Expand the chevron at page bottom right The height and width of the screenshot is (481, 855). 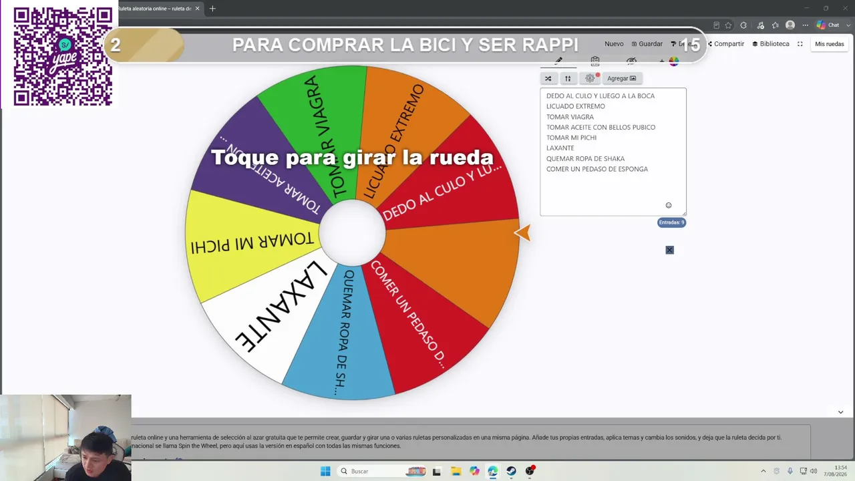click(840, 412)
